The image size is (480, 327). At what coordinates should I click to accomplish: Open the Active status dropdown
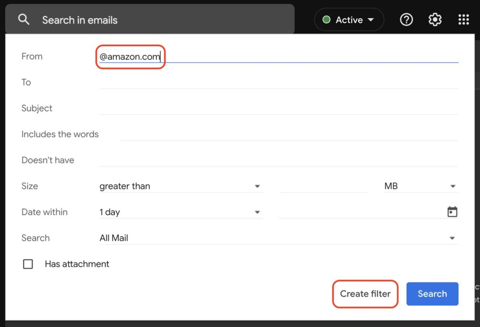tap(349, 20)
